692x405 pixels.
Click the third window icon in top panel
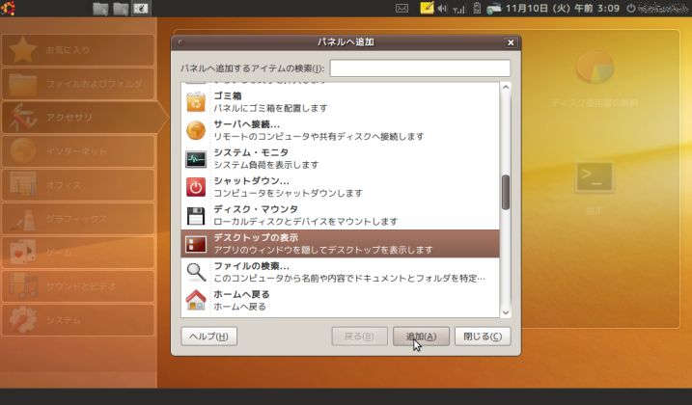pos(141,8)
